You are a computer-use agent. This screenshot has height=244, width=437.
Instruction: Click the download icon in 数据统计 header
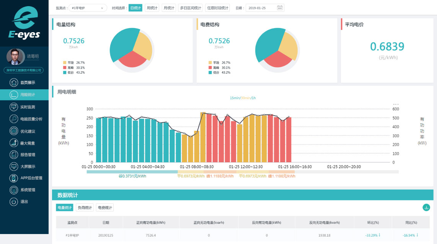pos(426,207)
